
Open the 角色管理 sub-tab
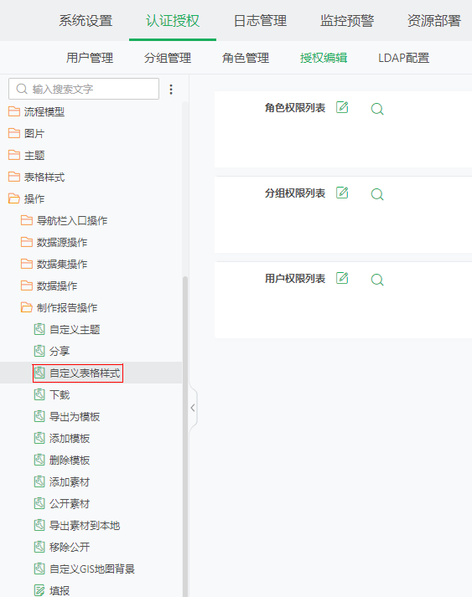(246, 58)
